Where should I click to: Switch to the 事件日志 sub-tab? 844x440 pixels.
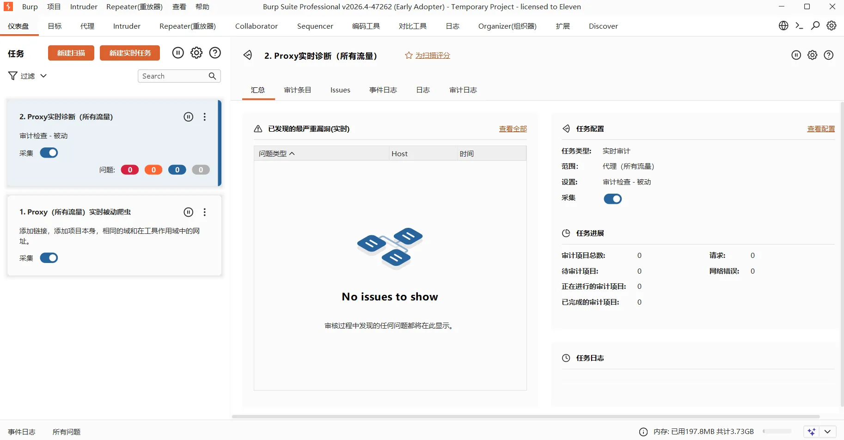pyautogui.click(x=383, y=90)
